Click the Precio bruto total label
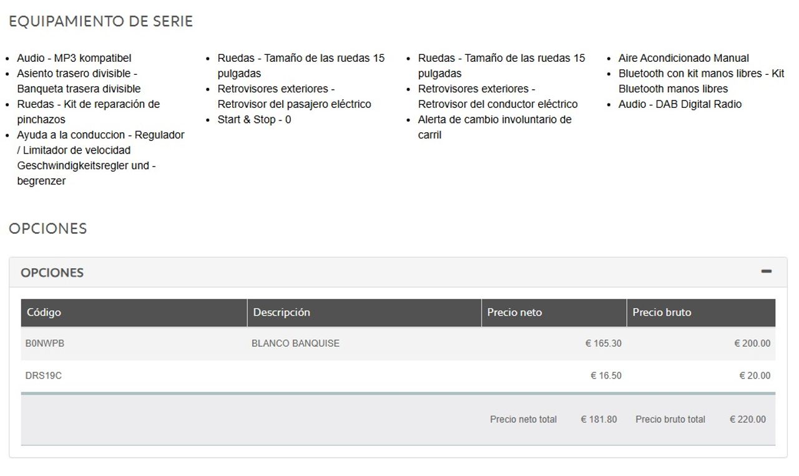The height and width of the screenshot is (476, 799). (x=670, y=419)
